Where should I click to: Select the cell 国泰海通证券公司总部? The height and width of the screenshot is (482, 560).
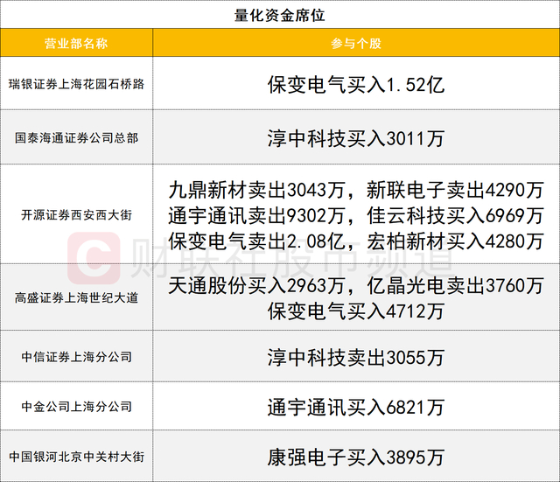click(76, 138)
